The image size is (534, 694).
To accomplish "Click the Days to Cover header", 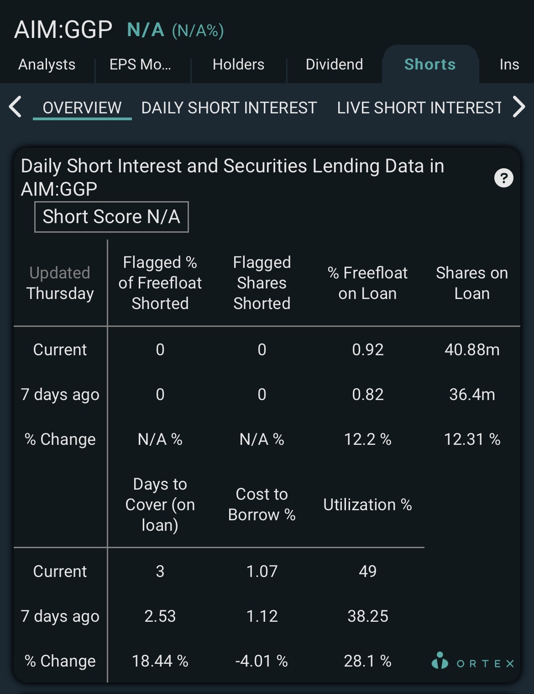I will [x=160, y=505].
